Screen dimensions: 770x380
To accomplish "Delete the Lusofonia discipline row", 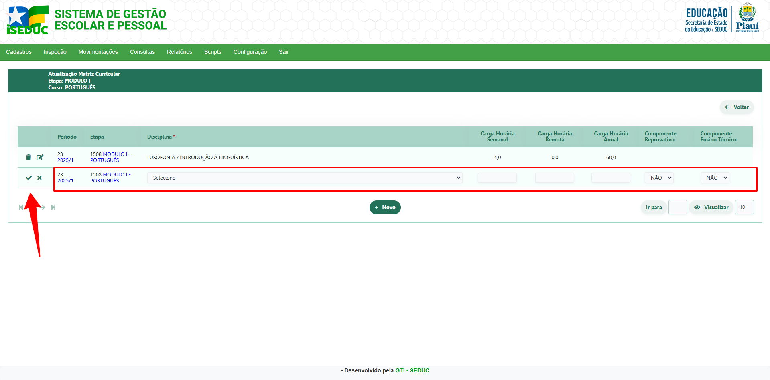I will click(28, 158).
